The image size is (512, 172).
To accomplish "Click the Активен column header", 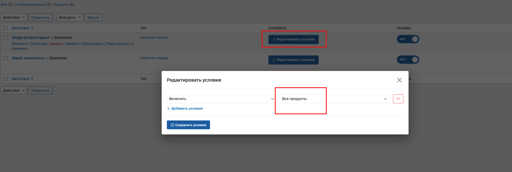I will point(404,28).
